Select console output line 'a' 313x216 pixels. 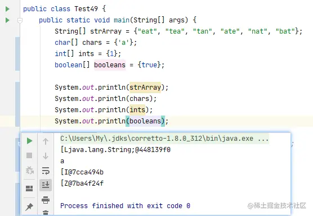[62, 161]
